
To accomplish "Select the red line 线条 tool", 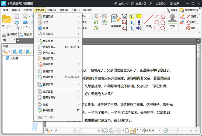I will [148, 21].
